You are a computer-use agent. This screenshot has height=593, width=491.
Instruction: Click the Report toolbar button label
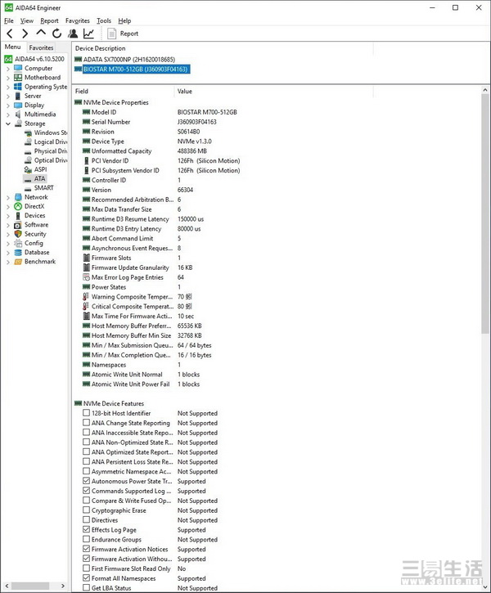coord(129,34)
